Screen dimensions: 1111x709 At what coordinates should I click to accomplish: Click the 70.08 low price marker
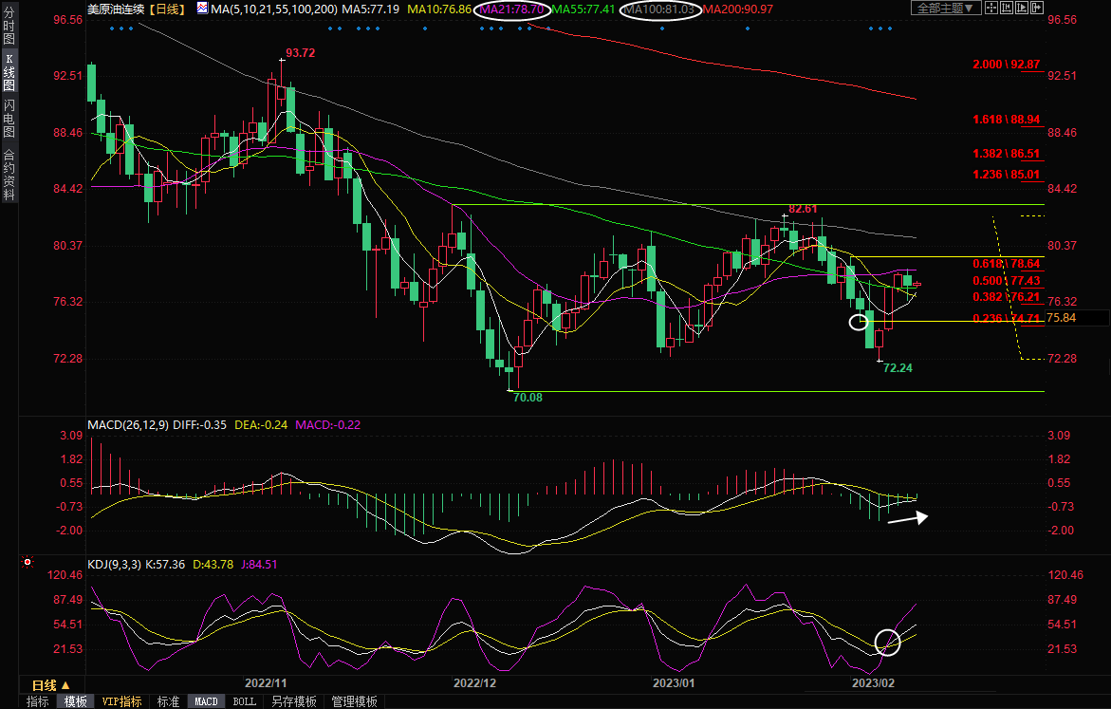pos(527,398)
